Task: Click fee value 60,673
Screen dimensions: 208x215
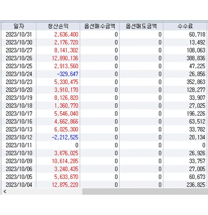Action: coord(197,177)
